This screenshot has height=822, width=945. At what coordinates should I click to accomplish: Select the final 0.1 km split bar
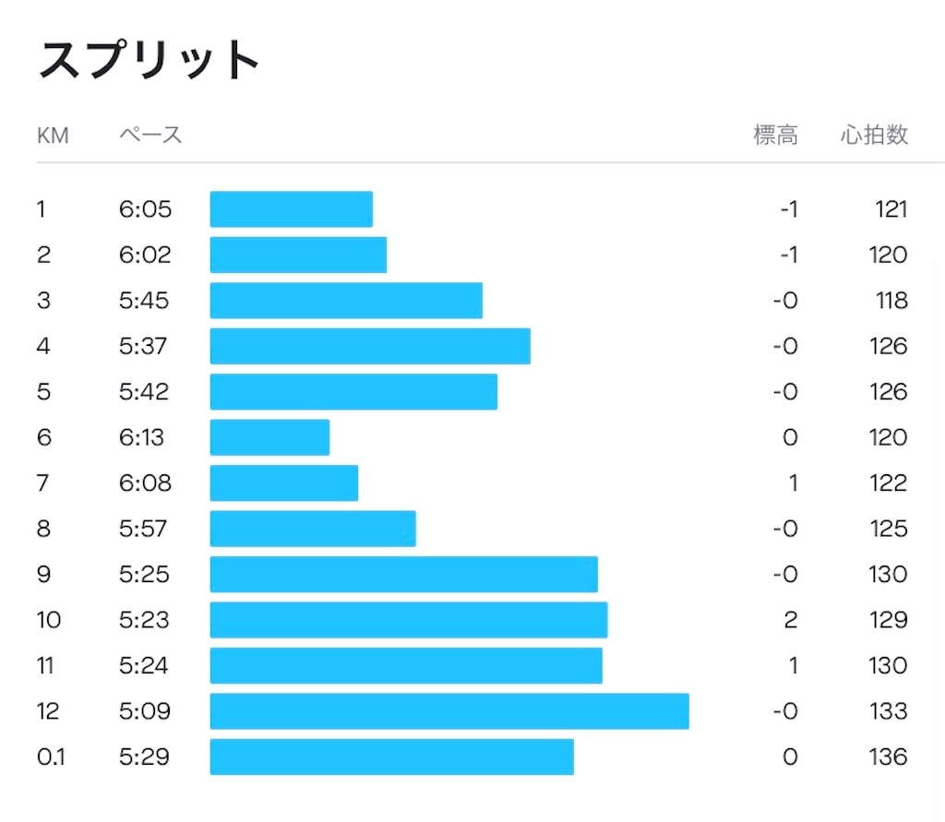coord(392,756)
